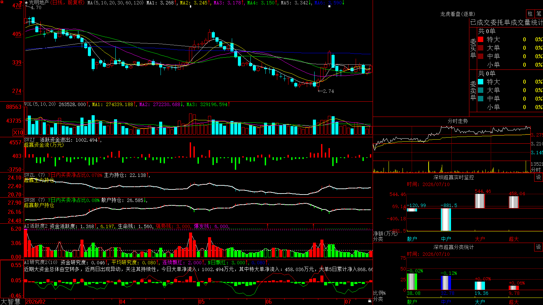Click the X10 volume scale marker
The image size is (543, 305).
click(x=18, y=133)
